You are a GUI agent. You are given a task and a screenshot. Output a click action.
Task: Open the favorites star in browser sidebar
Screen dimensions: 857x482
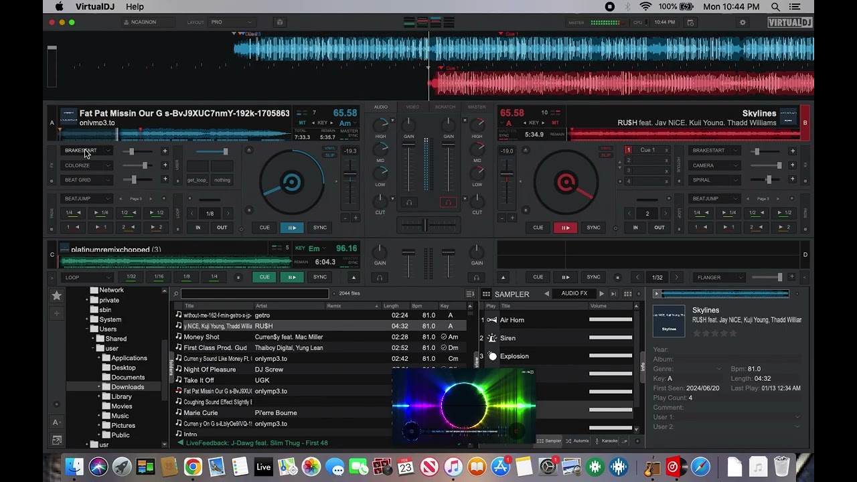(x=56, y=295)
